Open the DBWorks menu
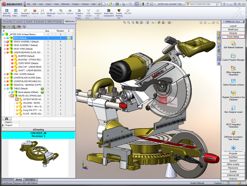Screen dimensions: 247x186 (x=65, y=4)
